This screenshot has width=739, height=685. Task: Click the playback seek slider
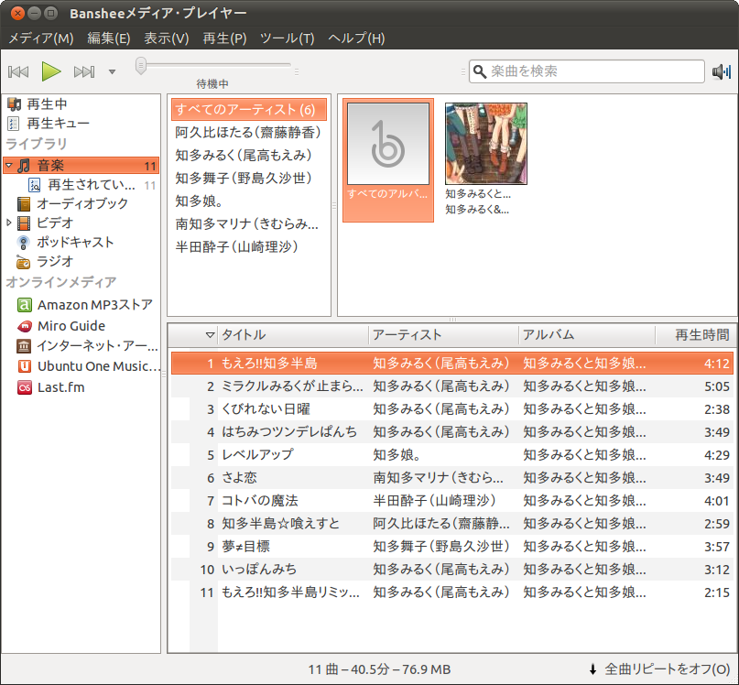point(214,66)
